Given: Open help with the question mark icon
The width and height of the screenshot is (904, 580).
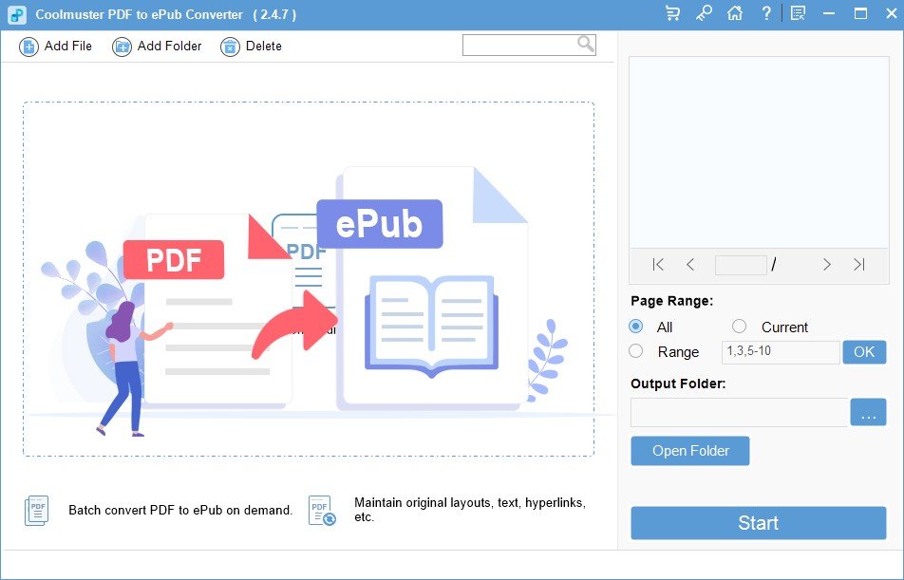Looking at the screenshot, I should (766, 13).
